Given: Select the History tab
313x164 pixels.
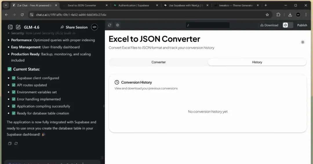Looking at the screenshot, I should [x=257, y=62].
